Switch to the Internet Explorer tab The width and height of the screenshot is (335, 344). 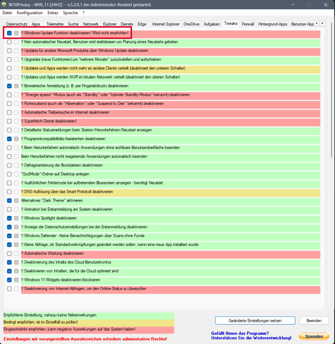tap(166, 24)
